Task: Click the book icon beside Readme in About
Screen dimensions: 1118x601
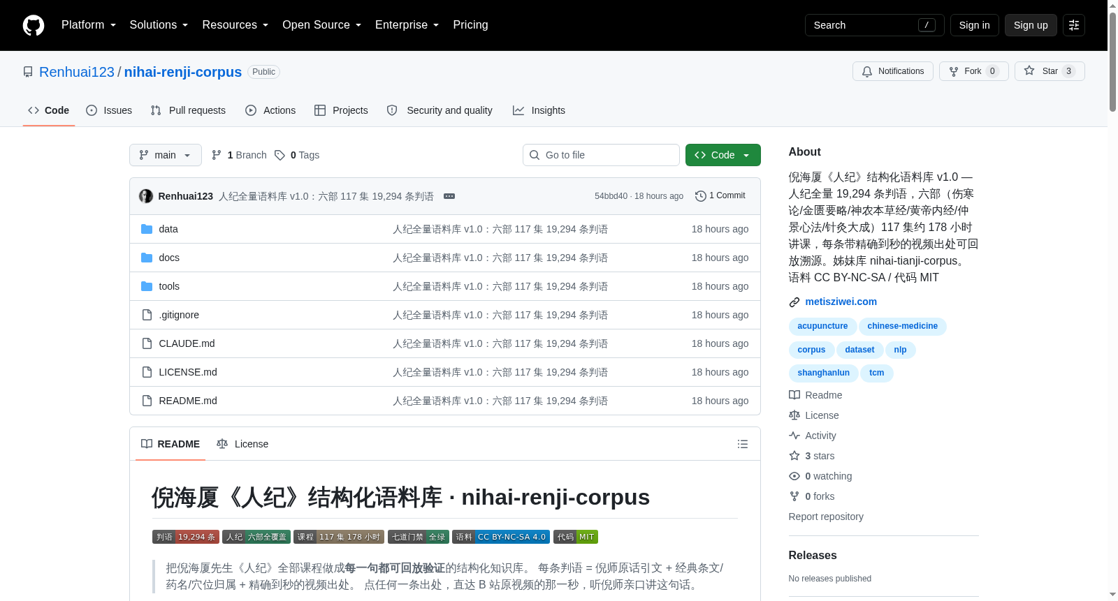Action: tap(794, 395)
